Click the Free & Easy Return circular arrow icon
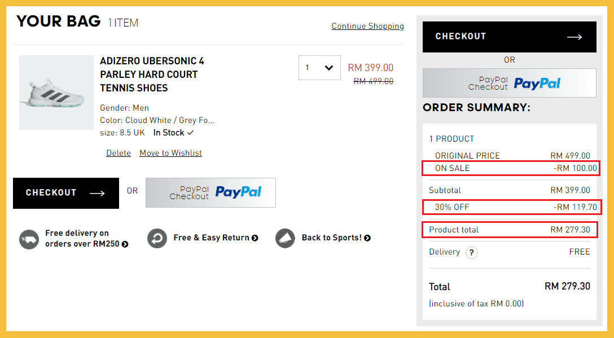The image size is (614, 338). (x=157, y=238)
